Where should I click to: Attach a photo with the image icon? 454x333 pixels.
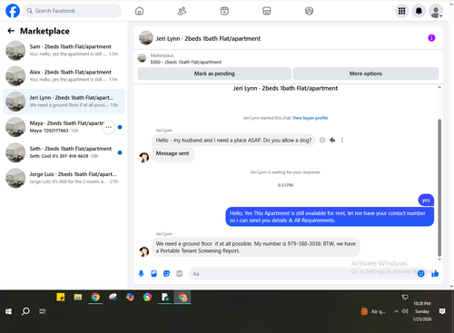153,274
